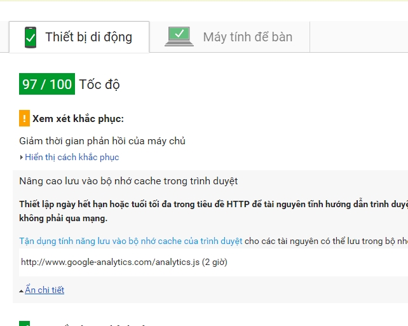Click Nâng cao lưu vào bộ nhớ cache heading
408x326 pixels.
[x=128, y=181]
